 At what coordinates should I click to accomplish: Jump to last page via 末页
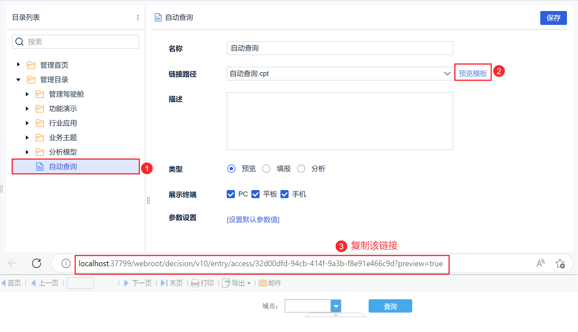pyautogui.click(x=172, y=283)
